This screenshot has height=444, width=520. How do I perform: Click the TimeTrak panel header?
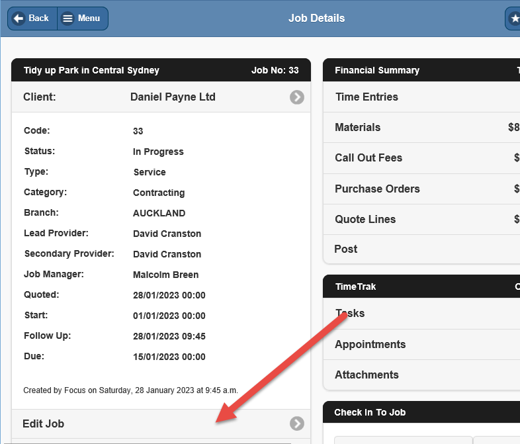tap(355, 287)
